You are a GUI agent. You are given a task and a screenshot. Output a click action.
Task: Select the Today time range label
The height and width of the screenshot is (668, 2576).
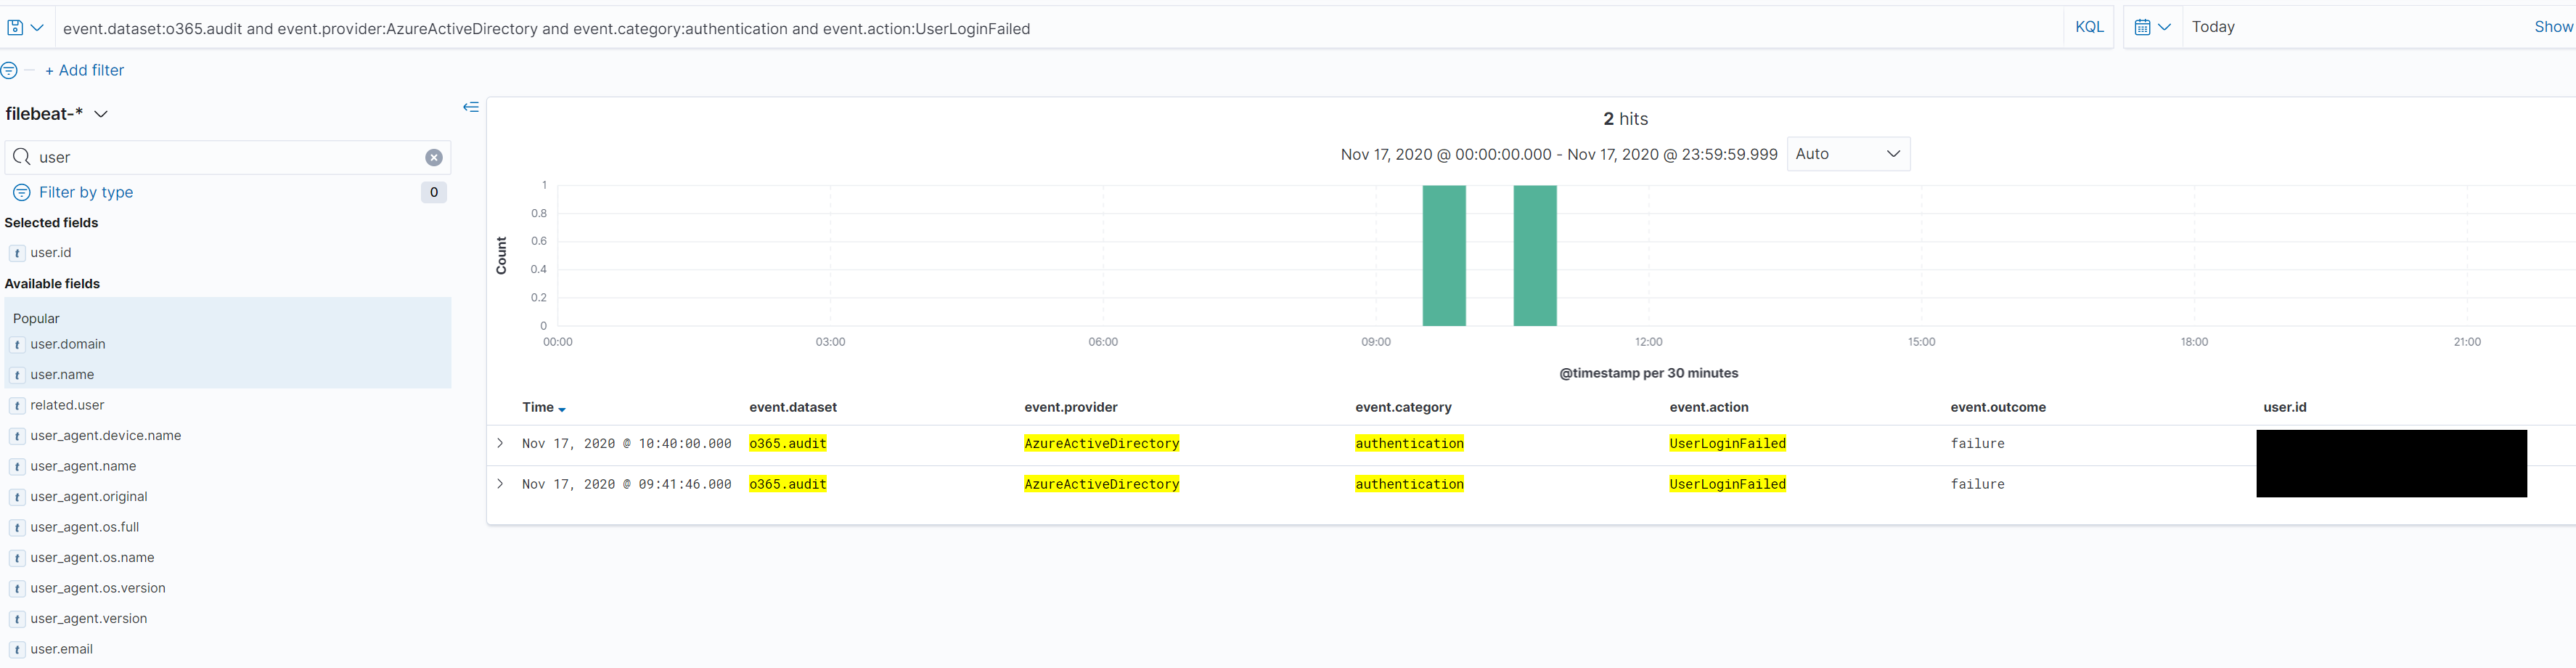[2213, 26]
